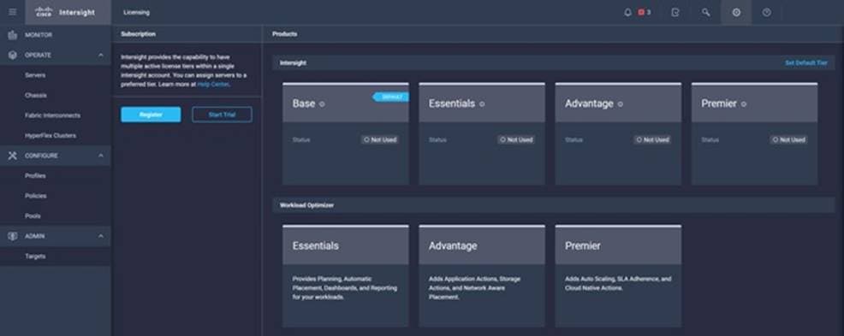Image resolution: width=844 pixels, height=336 pixels.
Task: Collapse the Operate section chevron
Action: click(x=101, y=55)
